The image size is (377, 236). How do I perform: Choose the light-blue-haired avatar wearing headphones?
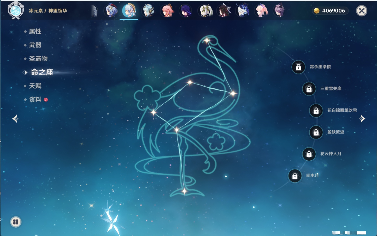coord(148,11)
